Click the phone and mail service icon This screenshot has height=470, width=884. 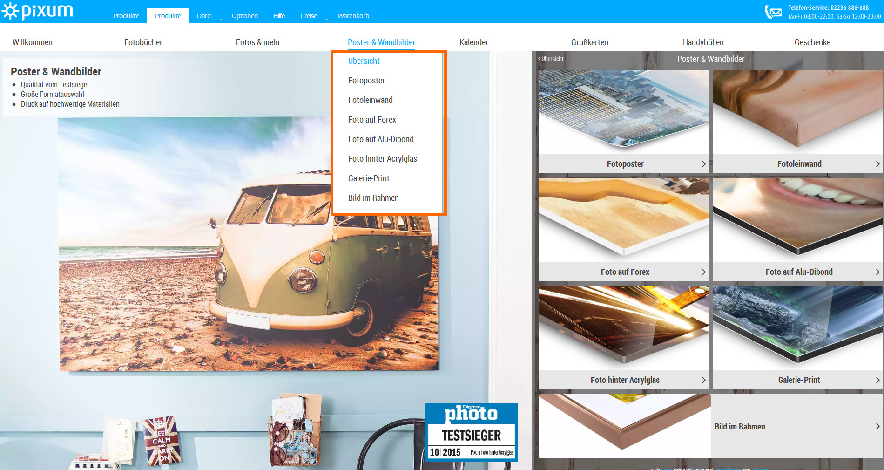pyautogui.click(x=773, y=12)
